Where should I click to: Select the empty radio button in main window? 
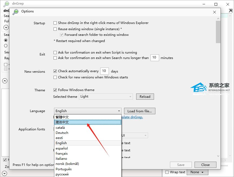[6, 46]
